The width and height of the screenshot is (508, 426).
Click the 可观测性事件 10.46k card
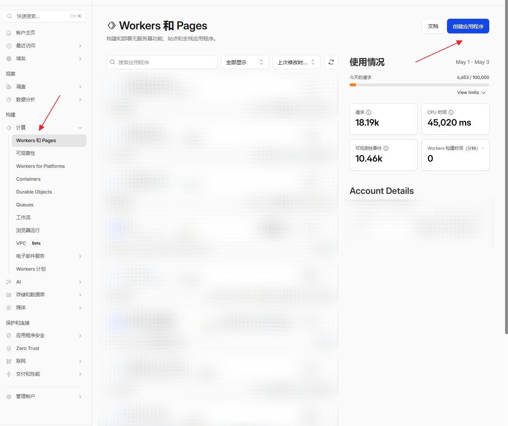383,155
